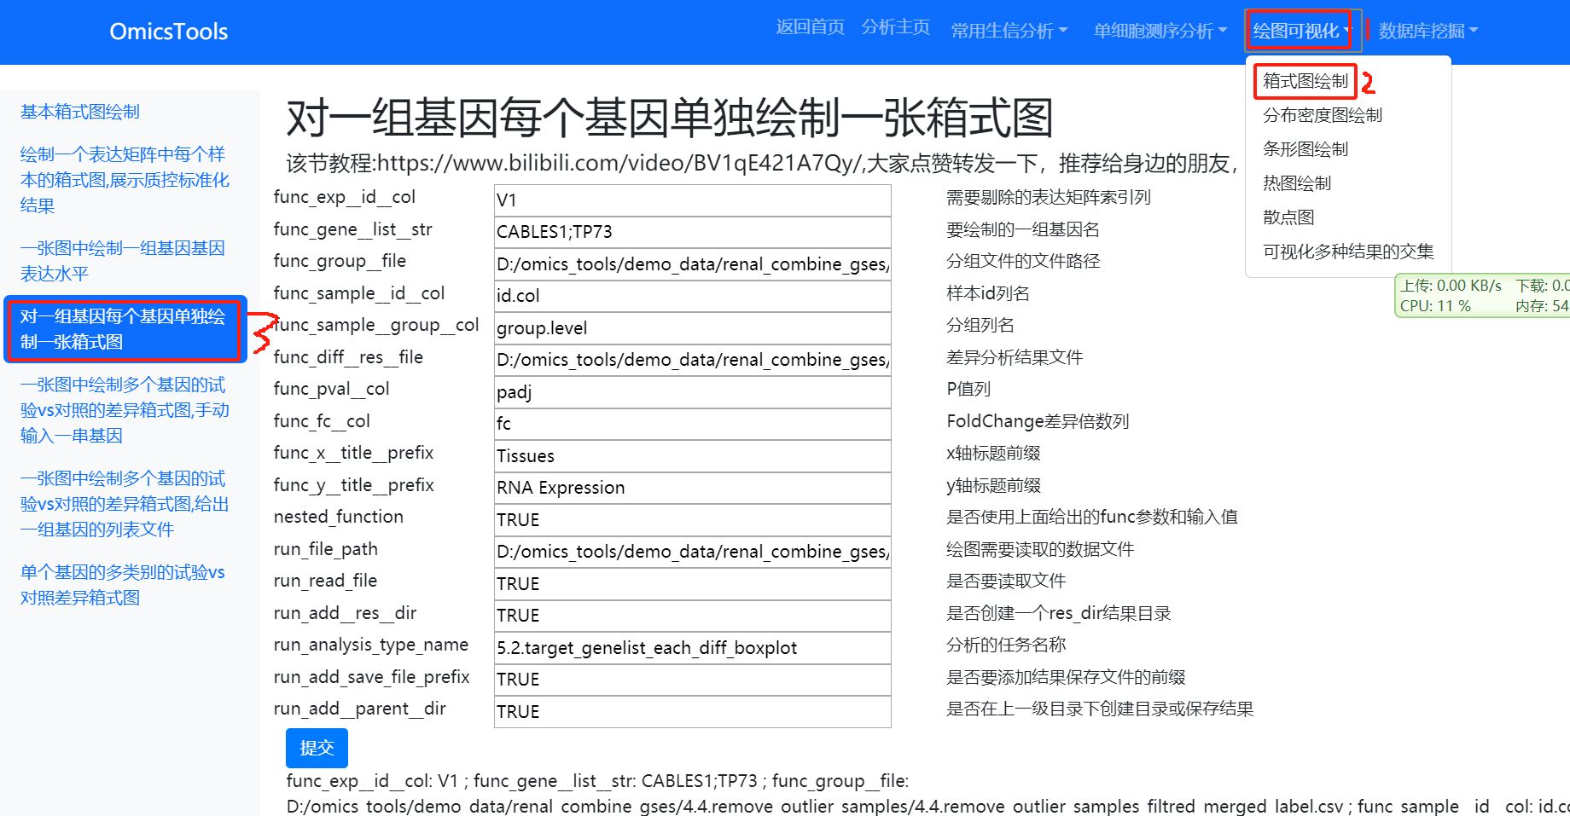Edit the func_gene__list__str field CABLES1;TP73
1570x816 pixels.
[692, 232]
